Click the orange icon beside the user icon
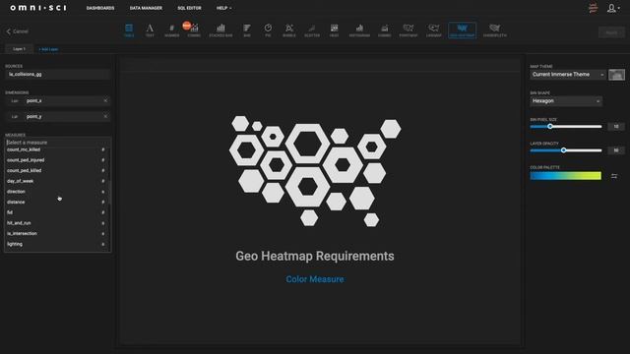This screenshot has width=630, height=354. coord(593,8)
